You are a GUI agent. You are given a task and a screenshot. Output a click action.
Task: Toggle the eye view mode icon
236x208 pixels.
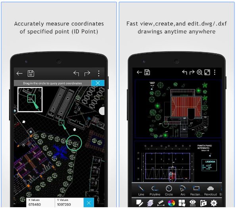coord(192,203)
